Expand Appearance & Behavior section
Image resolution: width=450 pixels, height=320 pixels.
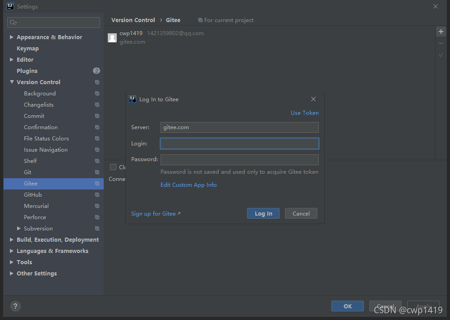(x=11, y=37)
